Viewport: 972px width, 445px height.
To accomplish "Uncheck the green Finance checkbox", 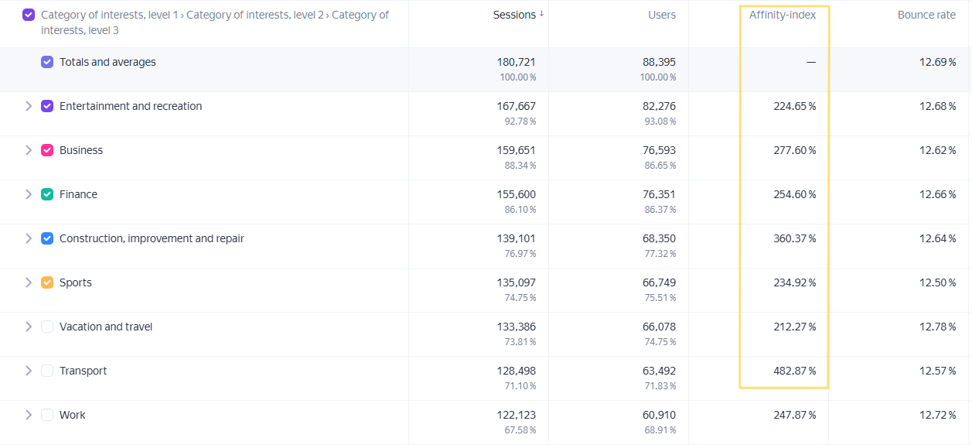I will click(x=47, y=194).
